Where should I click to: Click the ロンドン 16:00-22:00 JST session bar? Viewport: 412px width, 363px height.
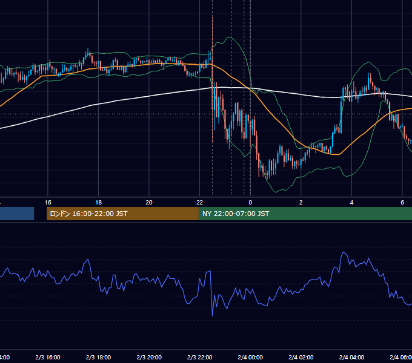point(122,214)
